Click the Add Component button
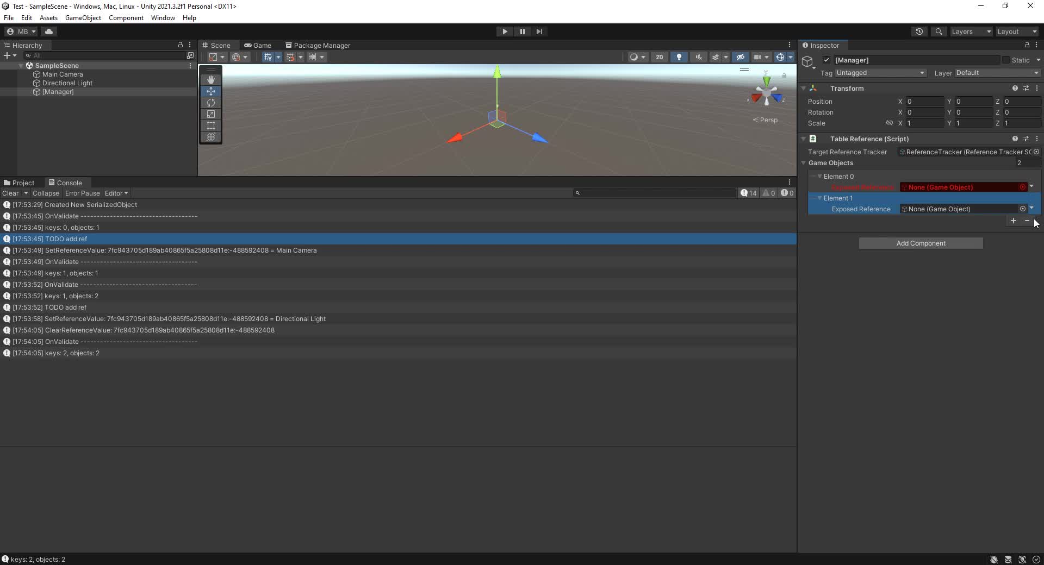The image size is (1044, 565). (921, 243)
